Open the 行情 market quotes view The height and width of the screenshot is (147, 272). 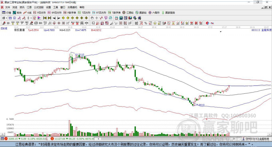click(7, 13)
